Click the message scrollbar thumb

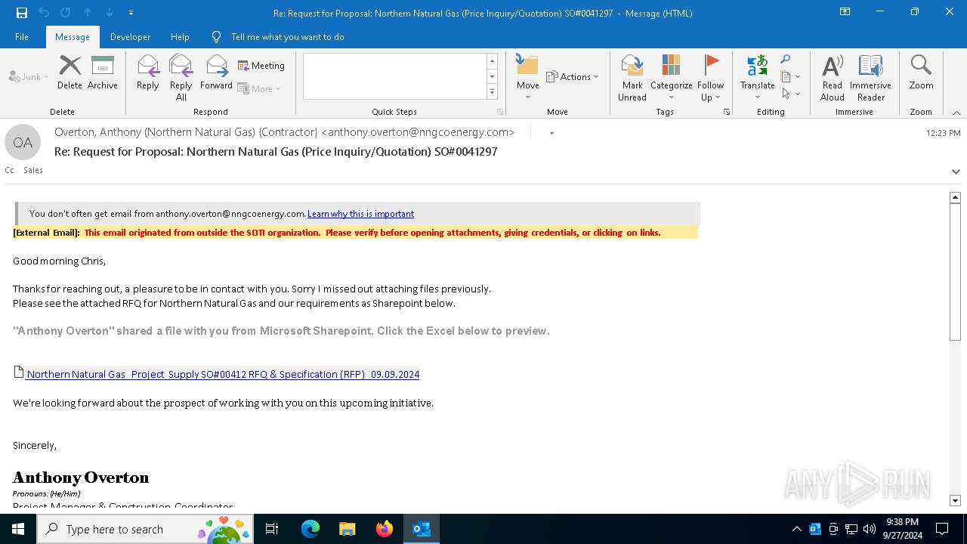coord(955,272)
